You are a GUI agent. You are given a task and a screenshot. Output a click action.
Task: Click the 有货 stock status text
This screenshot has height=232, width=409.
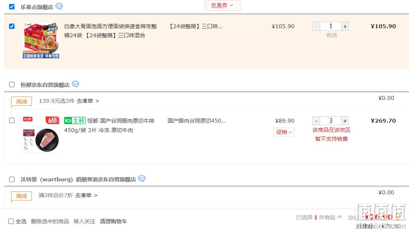331,35
